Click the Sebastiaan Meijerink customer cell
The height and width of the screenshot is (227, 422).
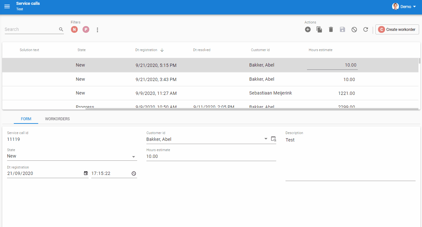pyautogui.click(x=270, y=93)
